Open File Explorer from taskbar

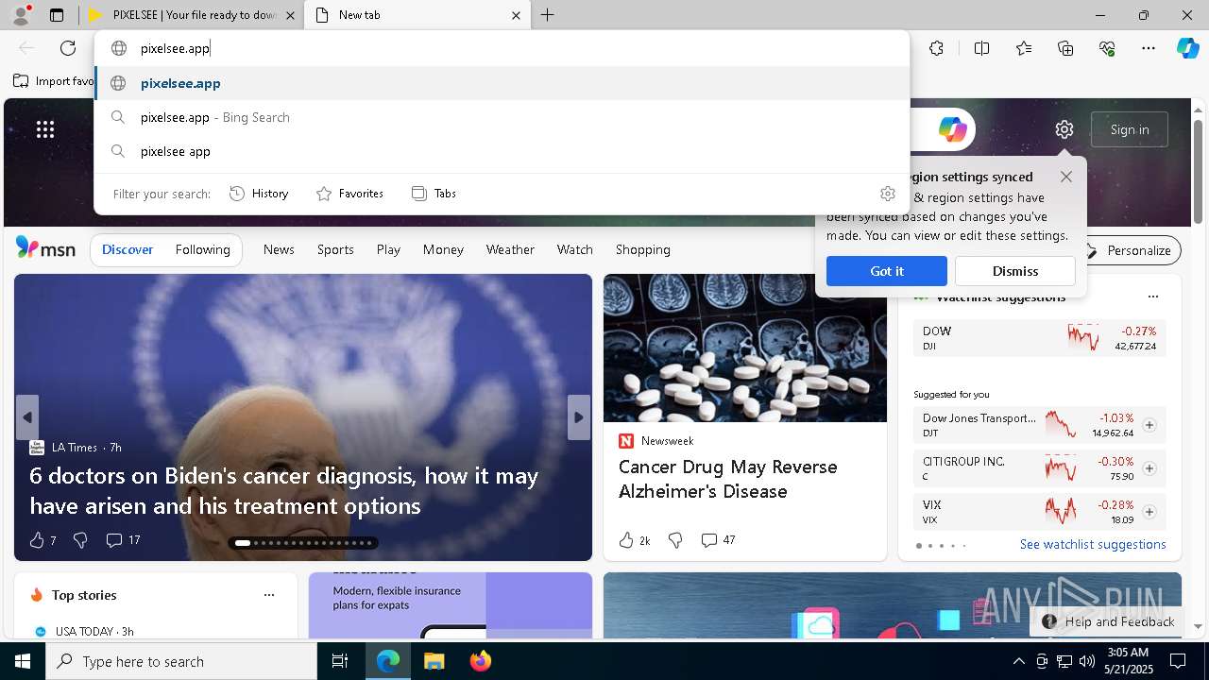[x=434, y=661]
